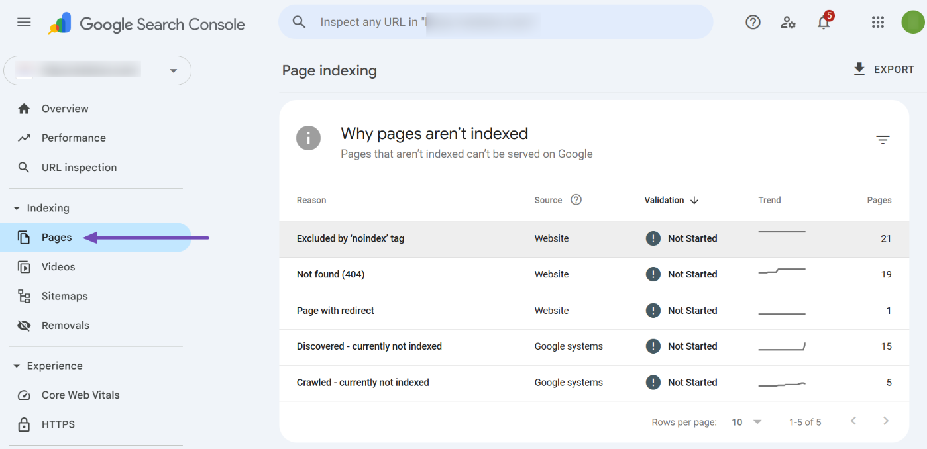
Task: Open the notifications bell
Action: click(824, 23)
